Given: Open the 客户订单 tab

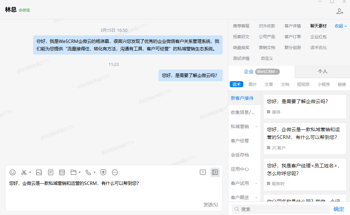Looking at the screenshot, I should click(293, 37).
